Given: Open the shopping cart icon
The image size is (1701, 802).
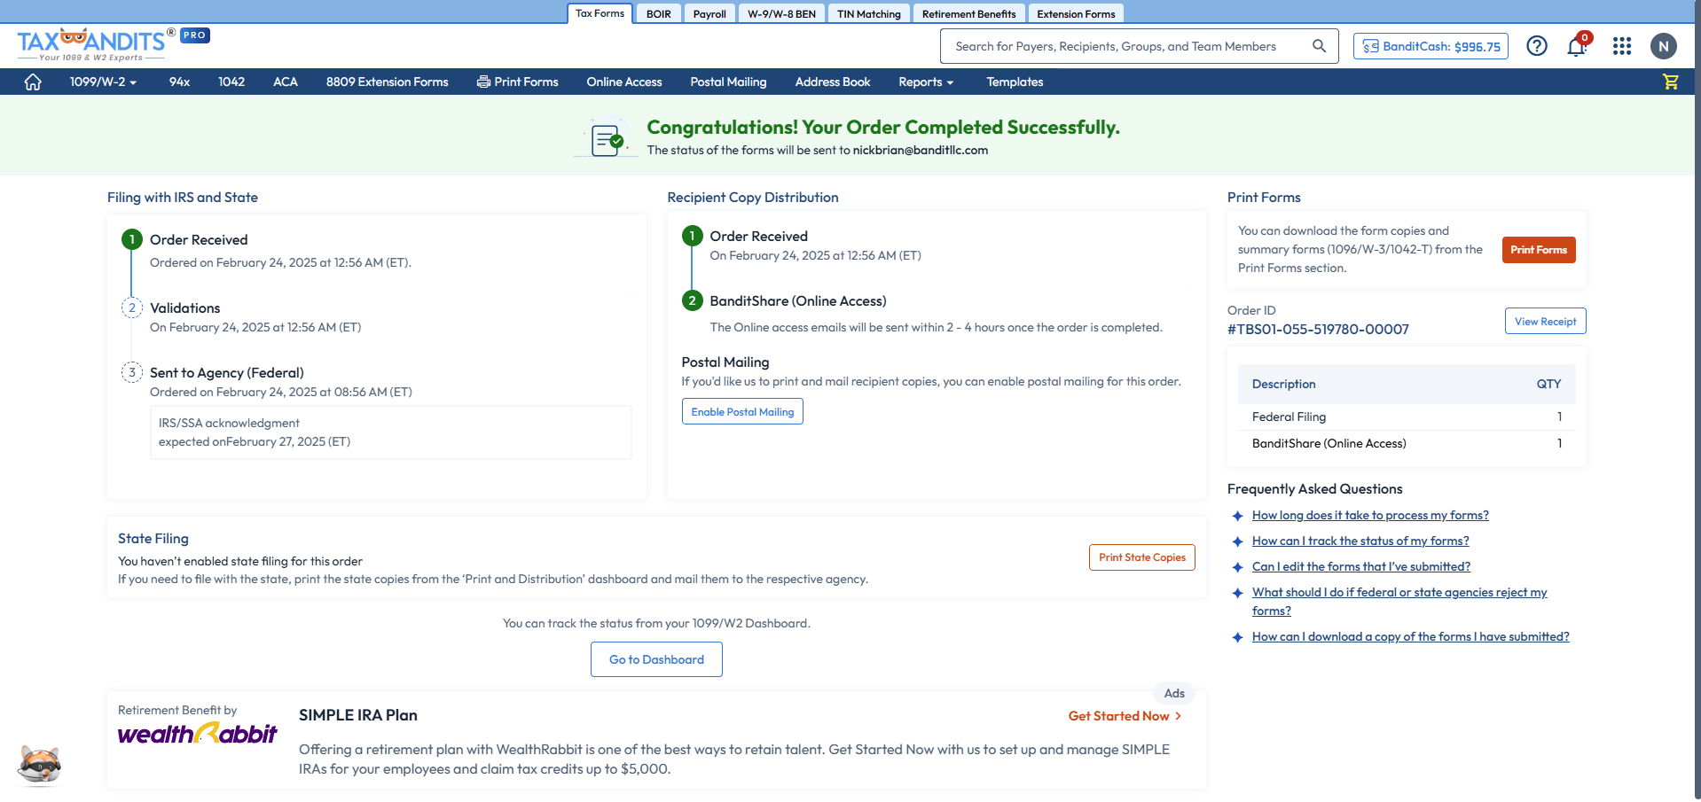Looking at the screenshot, I should coord(1670,82).
